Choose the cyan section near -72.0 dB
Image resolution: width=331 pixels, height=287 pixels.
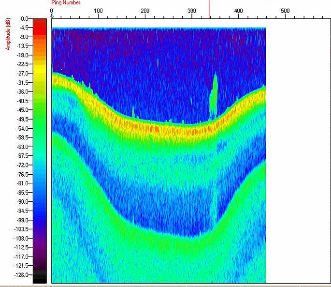[40, 165]
